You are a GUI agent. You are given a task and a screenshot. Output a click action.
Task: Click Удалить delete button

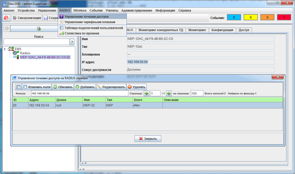(x=136, y=87)
